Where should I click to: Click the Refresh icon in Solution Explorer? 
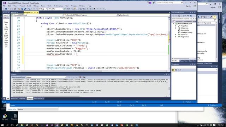pyautogui.click(x=191, y=16)
